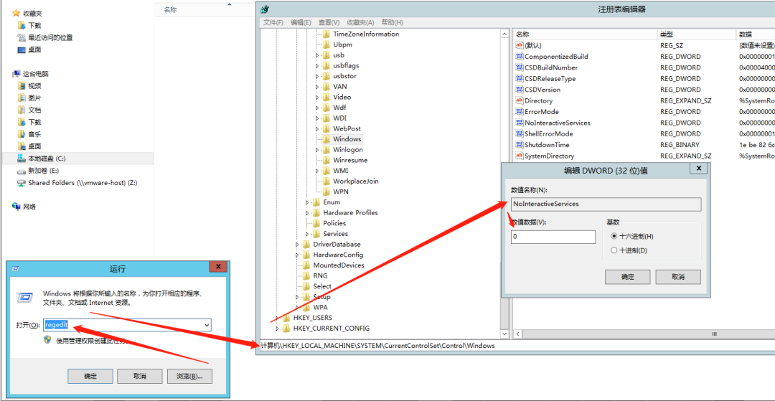Screen dimensions: 775x401
Task: Select the ErrorMode DWORD value icon
Action: coord(520,112)
